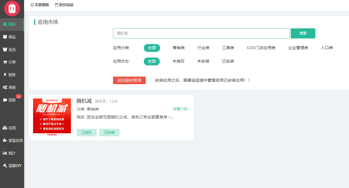Image resolution: width=349 pixels, height=188 pixels.
Task: Open 系统 settings gears icon
Action: (5, 87)
